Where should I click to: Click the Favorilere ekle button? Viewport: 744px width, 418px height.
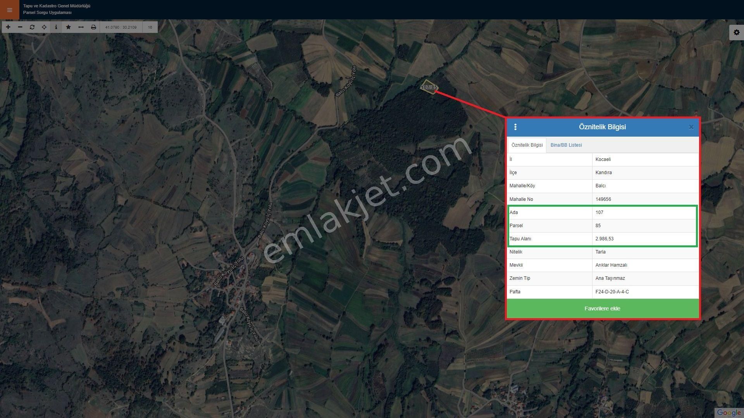pyautogui.click(x=603, y=308)
